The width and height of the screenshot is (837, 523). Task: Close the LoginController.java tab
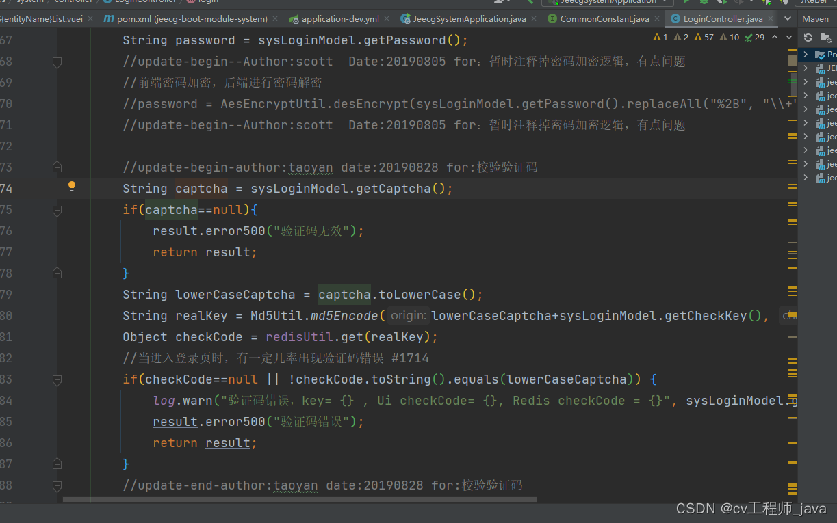[x=770, y=19]
